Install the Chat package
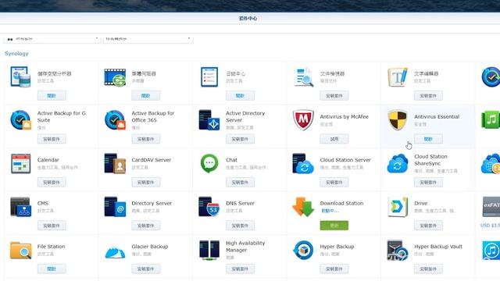 point(240,182)
